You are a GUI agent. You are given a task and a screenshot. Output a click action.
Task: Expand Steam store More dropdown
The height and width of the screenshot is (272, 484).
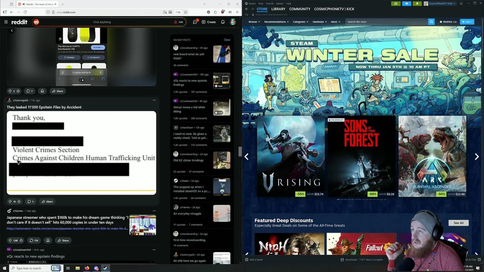pos(336,22)
